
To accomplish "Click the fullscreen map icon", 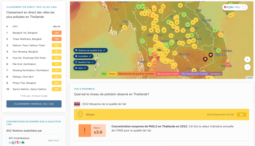I will (x=244, y=7).
